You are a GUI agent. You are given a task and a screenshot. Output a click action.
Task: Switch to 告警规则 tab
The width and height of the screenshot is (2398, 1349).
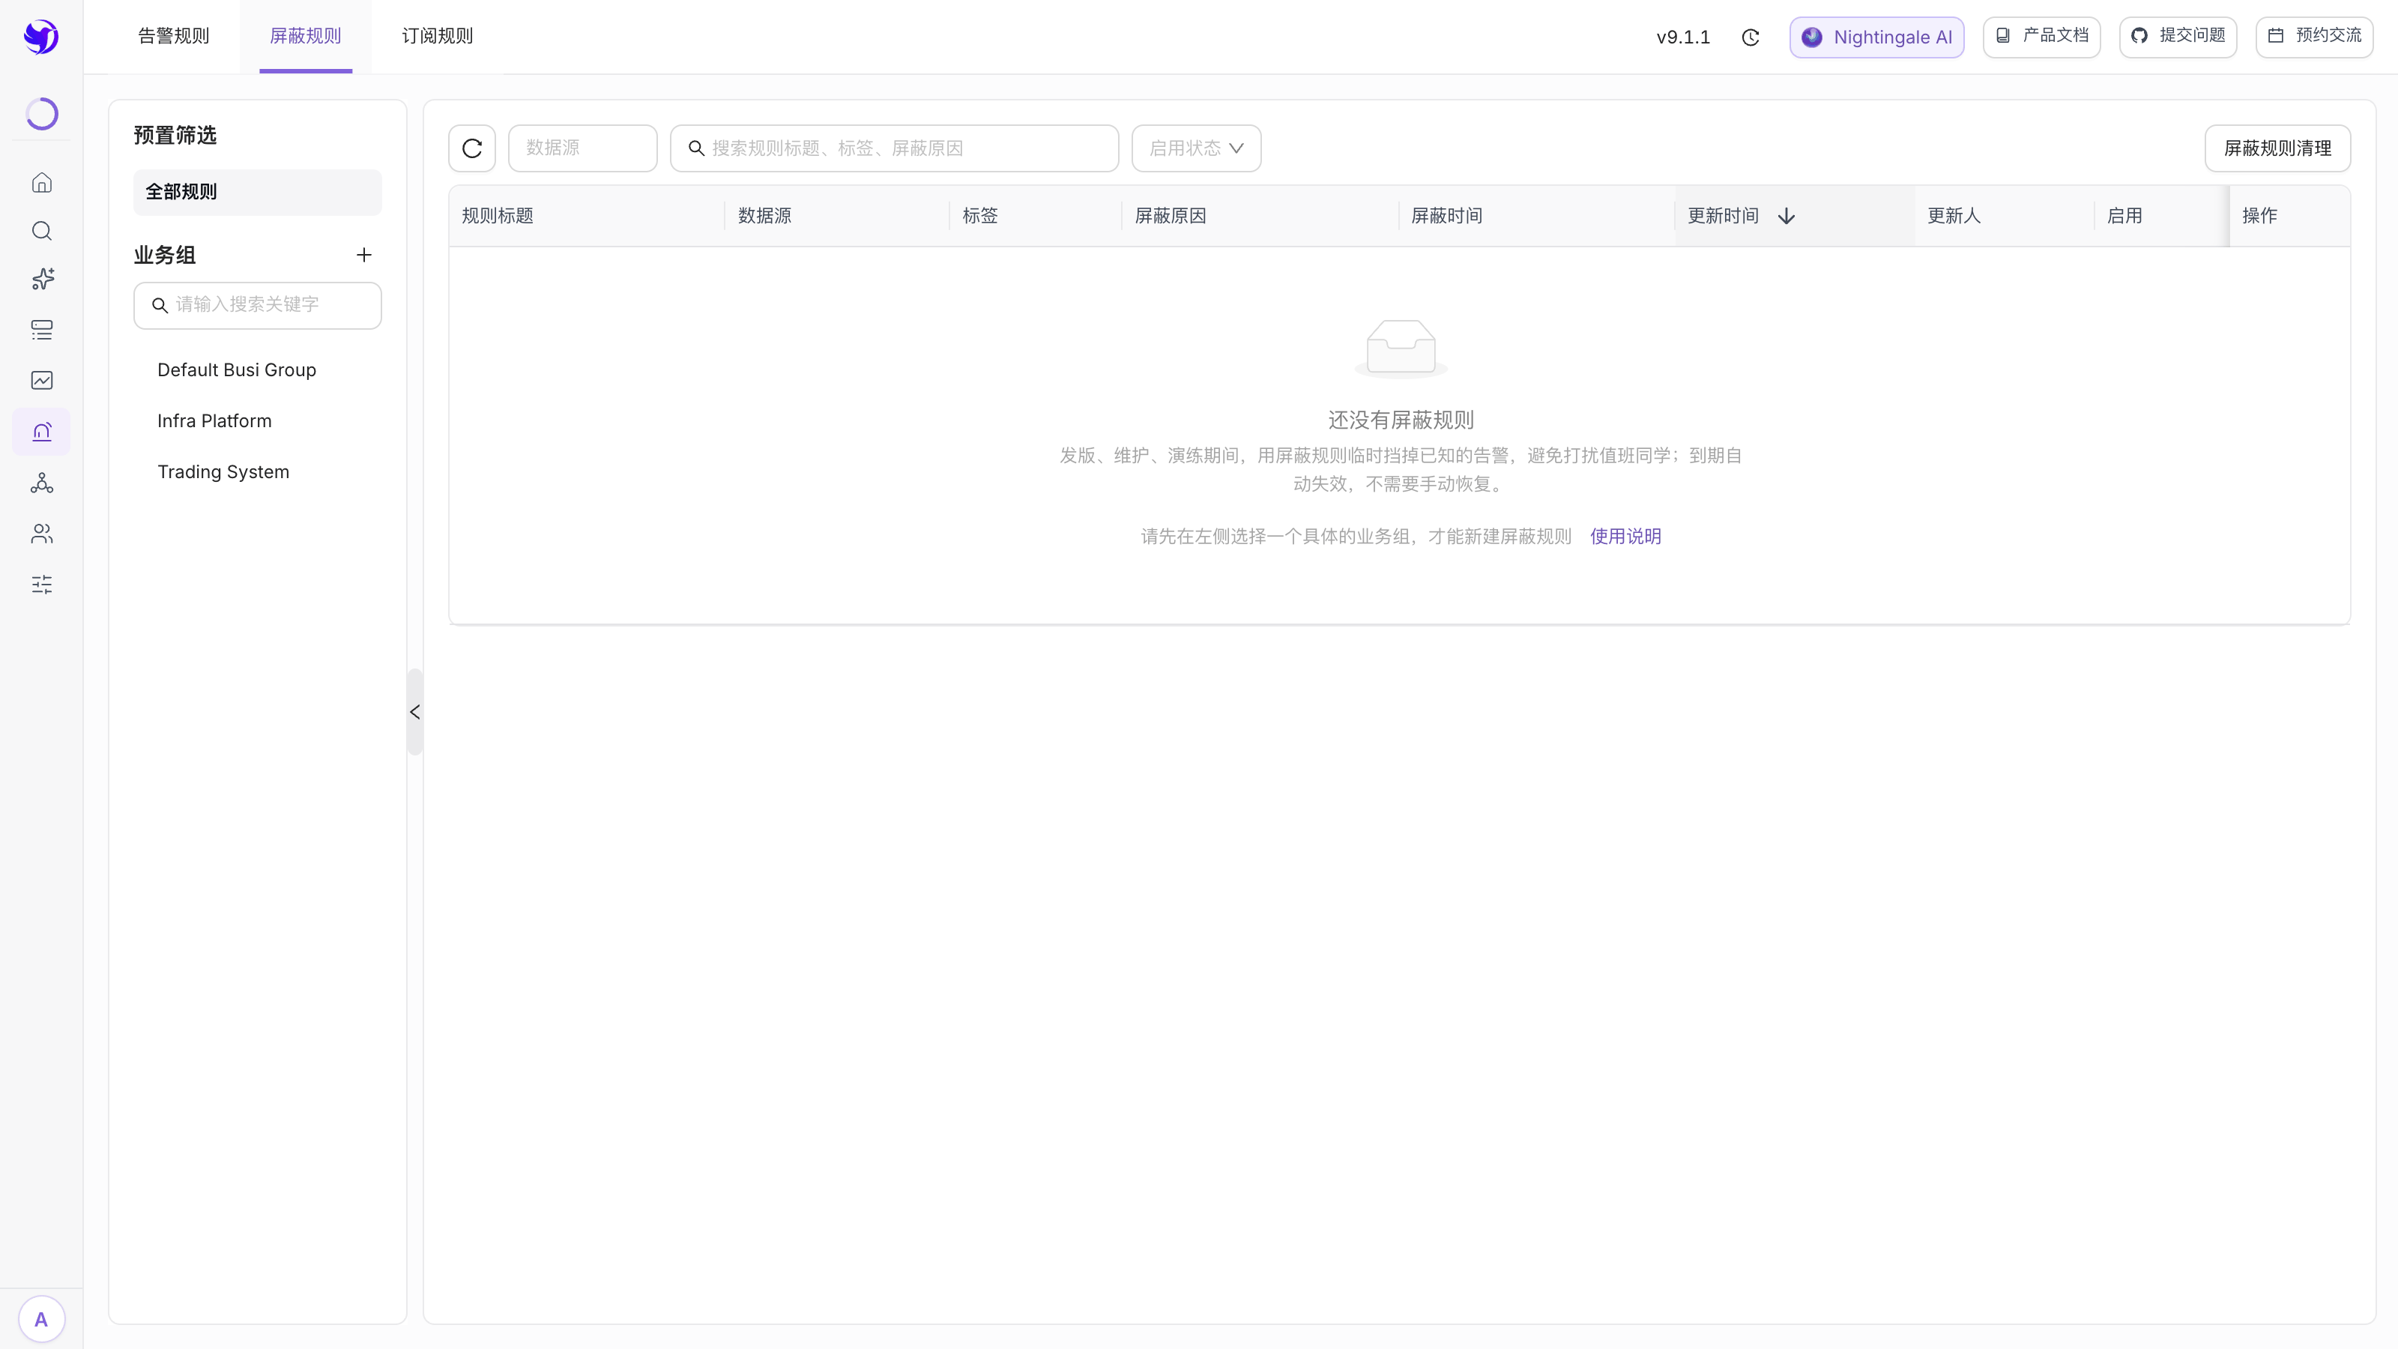174,36
